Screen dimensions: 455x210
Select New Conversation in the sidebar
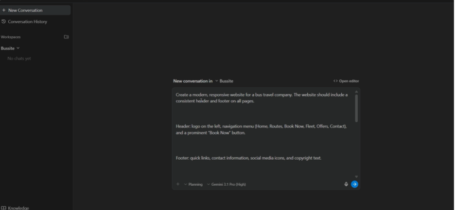[25, 10]
